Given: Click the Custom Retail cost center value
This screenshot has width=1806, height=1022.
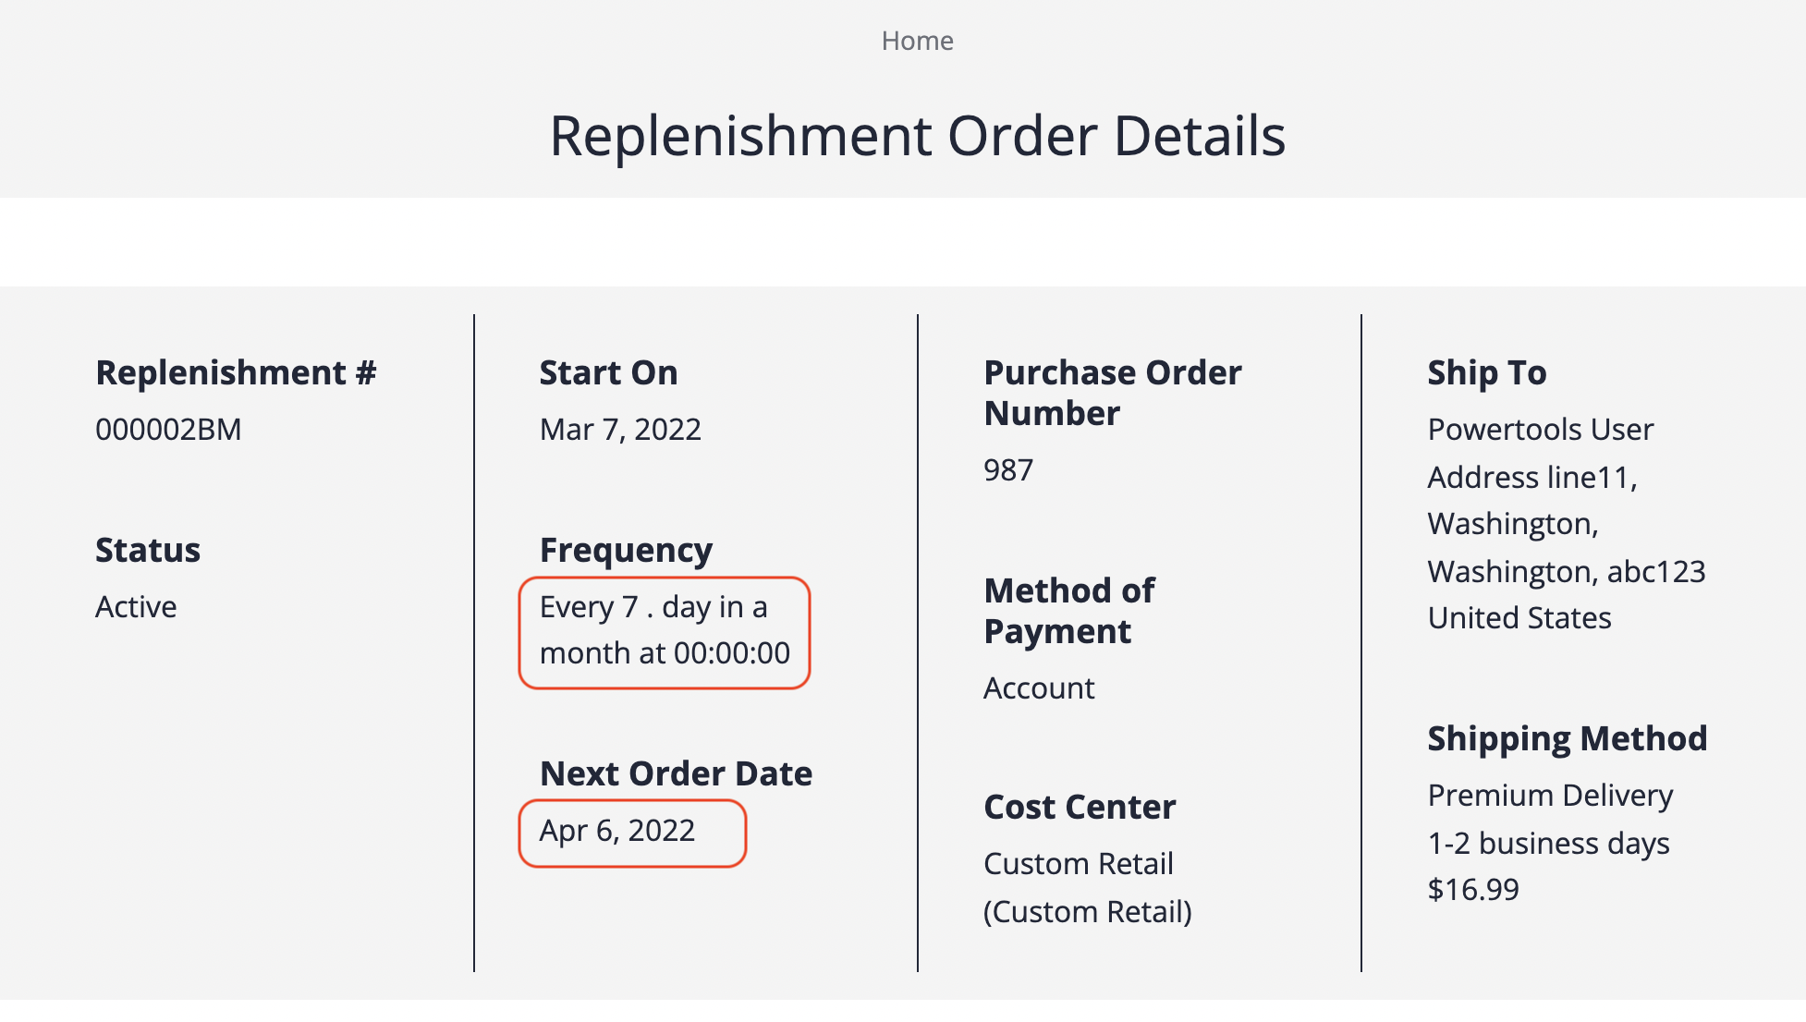Looking at the screenshot, I should pyautogui.click(x=1079, y=864).
